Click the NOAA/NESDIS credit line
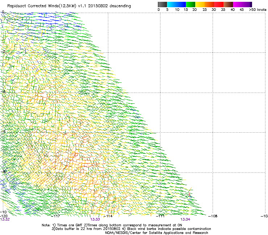Screen dimensions: 268x235 (156, 233)
